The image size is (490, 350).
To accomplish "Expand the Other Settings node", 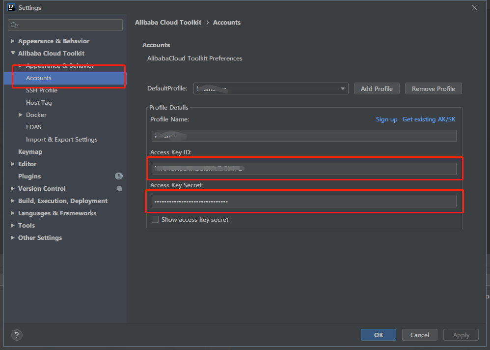I will [12, 238].
